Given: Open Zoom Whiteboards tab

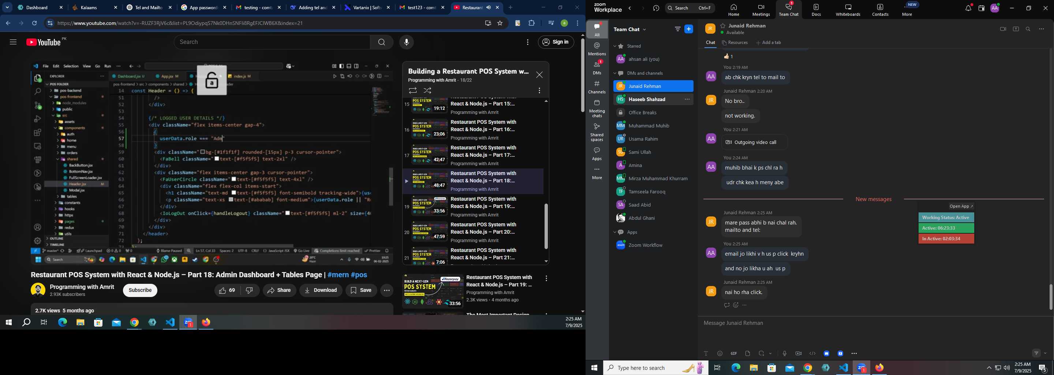Looking at the screenshot, I should coord(848,10).
